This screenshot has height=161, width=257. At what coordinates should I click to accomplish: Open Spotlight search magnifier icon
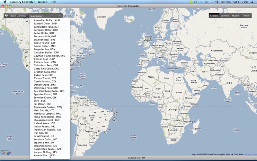click(252, 2)
